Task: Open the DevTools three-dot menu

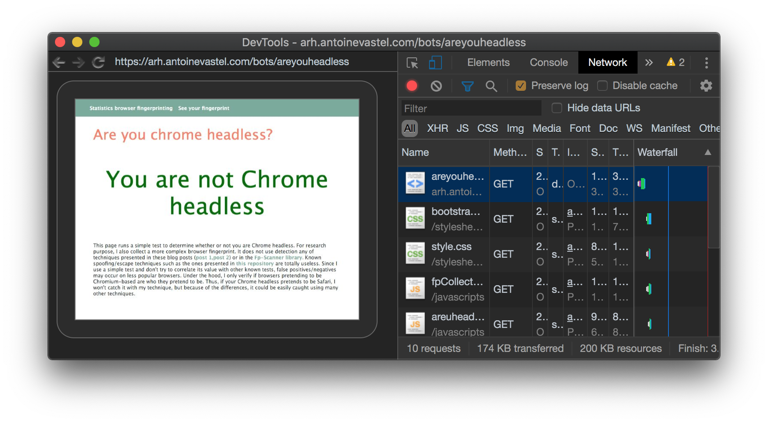Action: 706,63
